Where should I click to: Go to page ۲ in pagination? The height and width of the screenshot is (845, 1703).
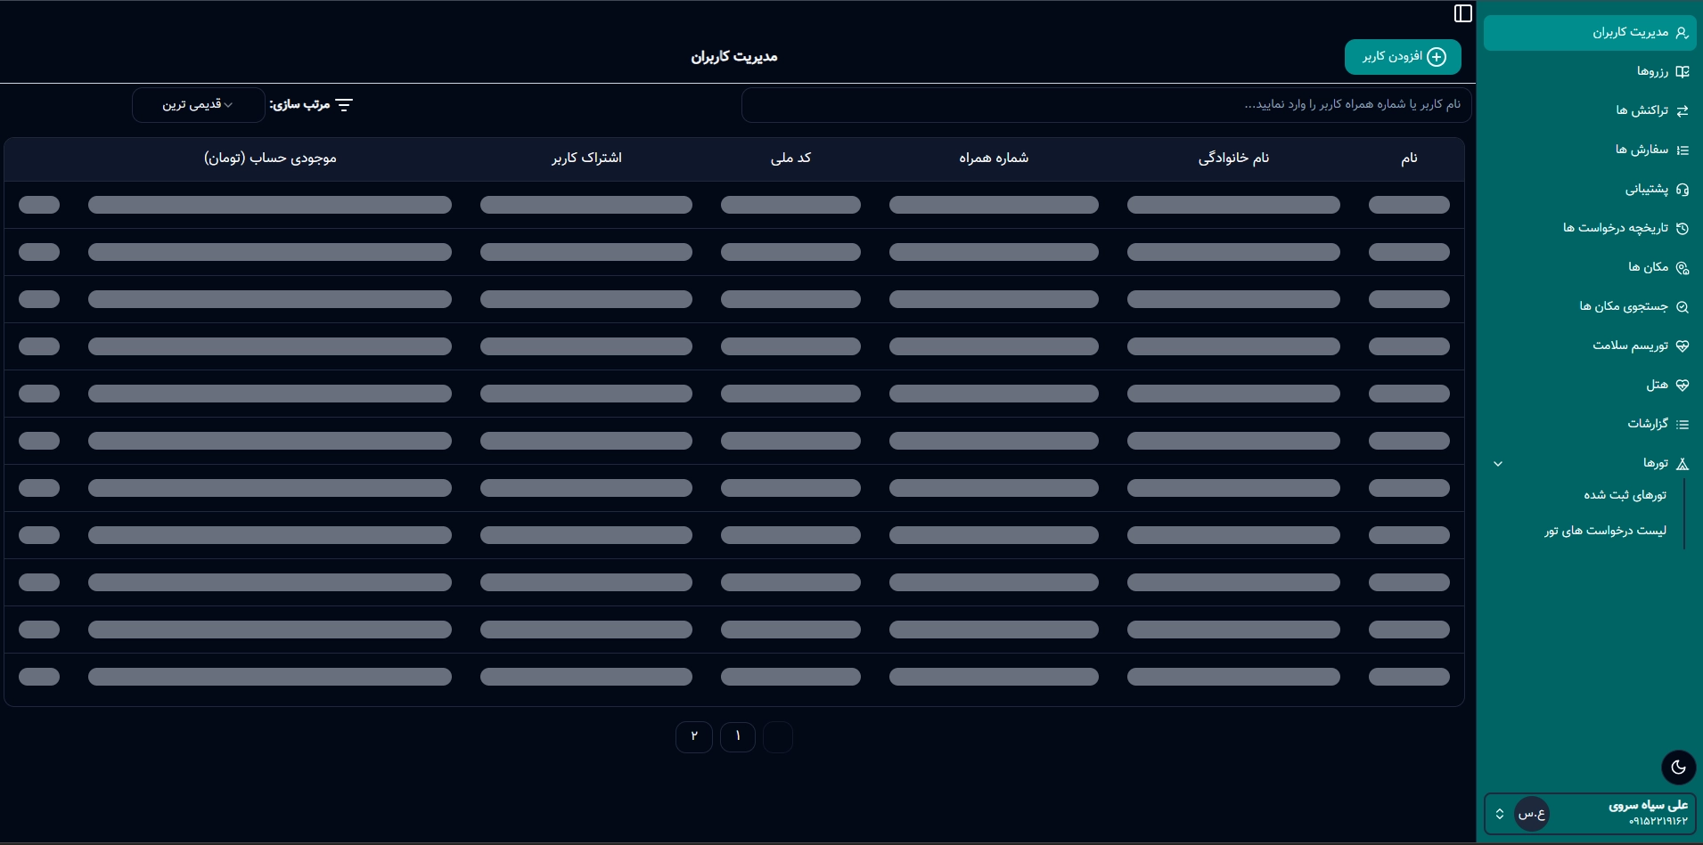coord(694,736)
